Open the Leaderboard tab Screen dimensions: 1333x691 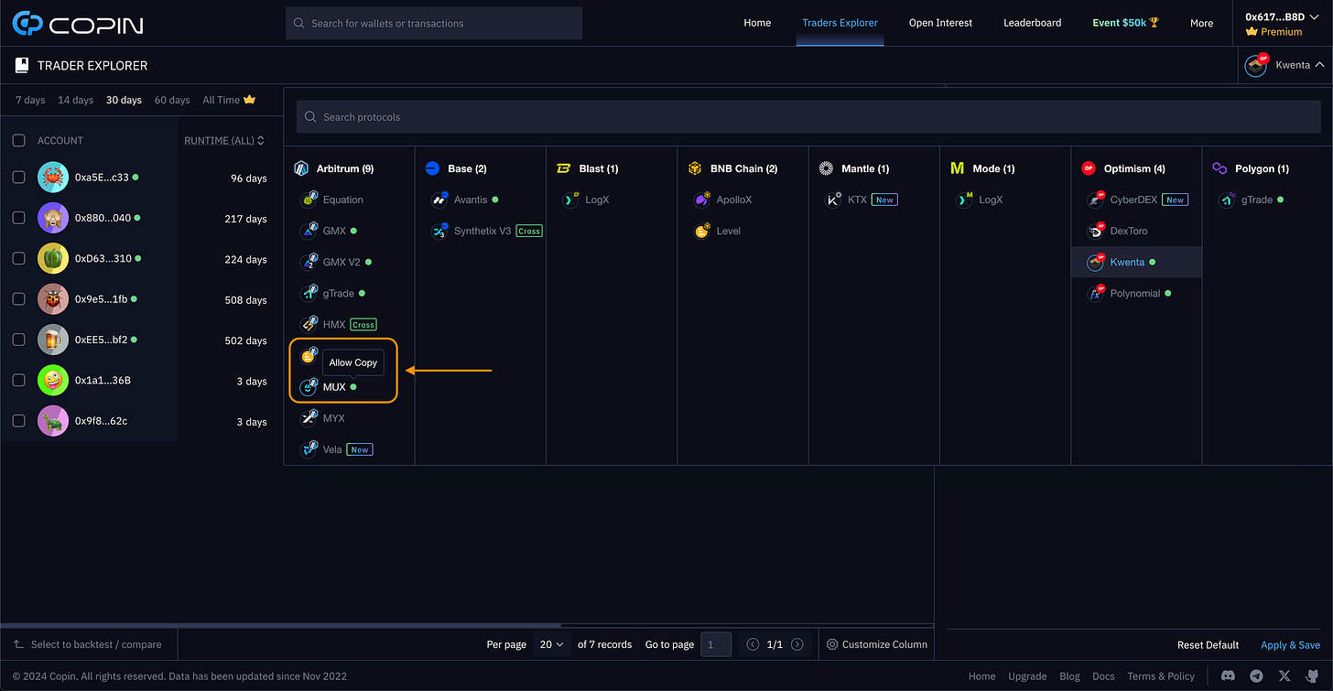pos(1032,23)
